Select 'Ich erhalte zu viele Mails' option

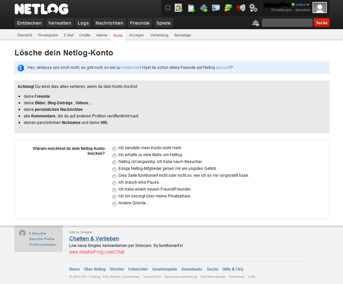pos(114,155)
